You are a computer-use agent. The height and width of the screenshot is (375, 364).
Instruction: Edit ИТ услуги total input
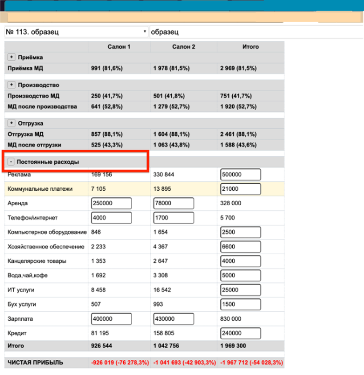tap(241, 290)
